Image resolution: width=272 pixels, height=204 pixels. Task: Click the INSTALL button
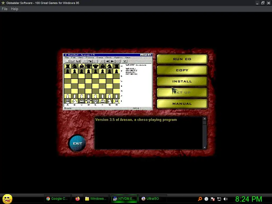pos(182,81)
